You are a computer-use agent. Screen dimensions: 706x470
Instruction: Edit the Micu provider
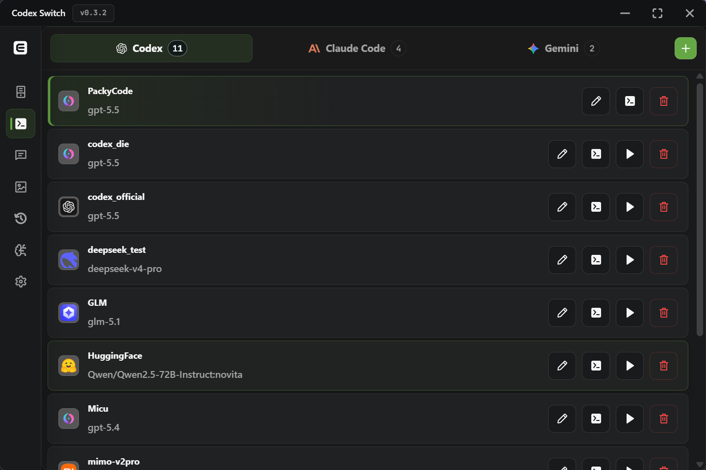[562, 419]
